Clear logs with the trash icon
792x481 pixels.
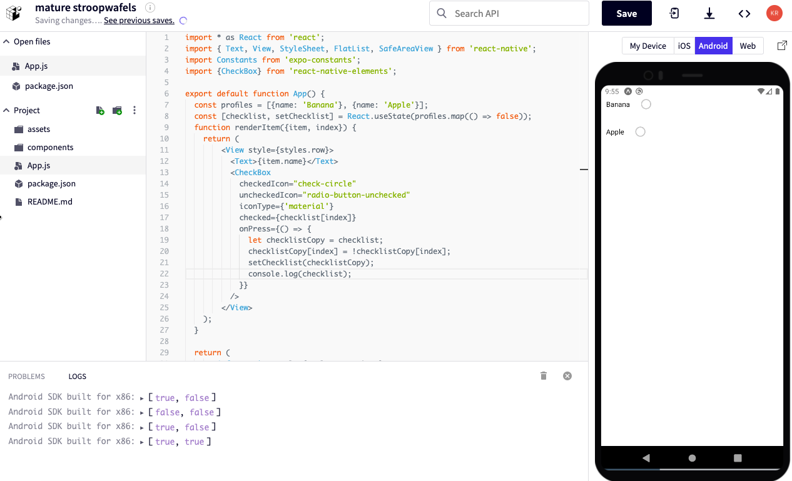click(544, 376)
